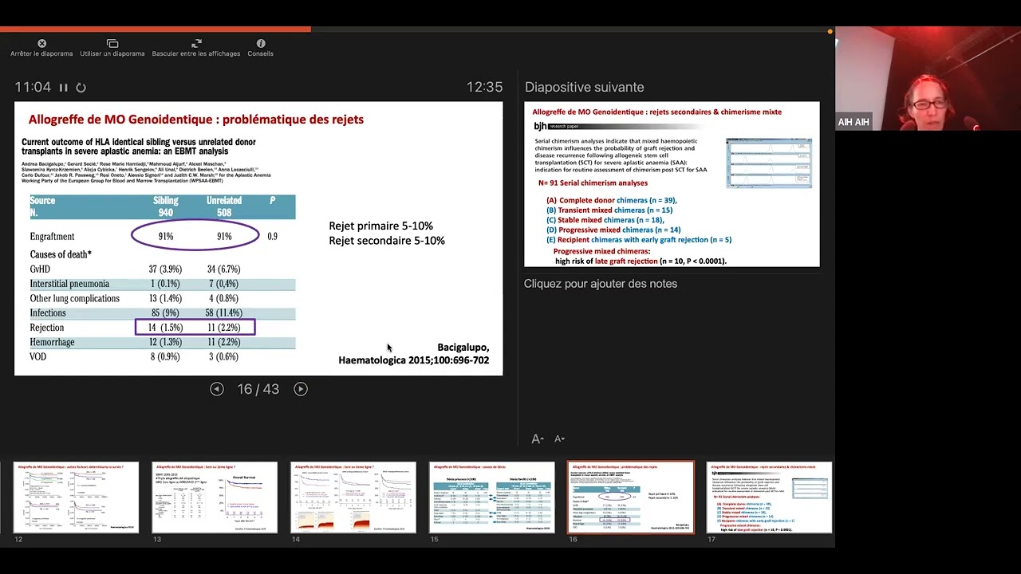
Task: Click the elapsed time 11:04
Action: point(33,88)
